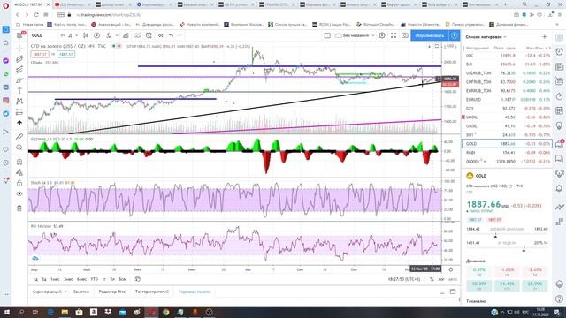566x318 pixels.
Task: Click the select layout square icon
Action: tap(327, 35)
